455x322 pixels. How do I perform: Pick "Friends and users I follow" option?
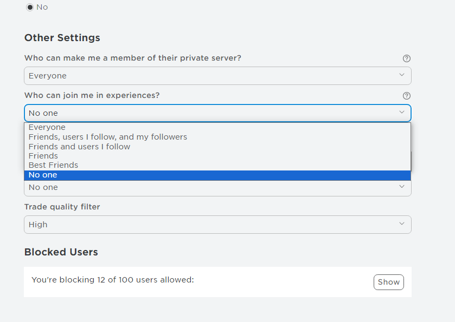point(80,147)
